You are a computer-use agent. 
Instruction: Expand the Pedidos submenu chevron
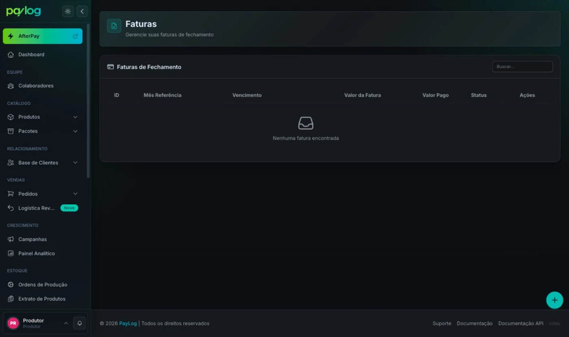(75, 194)
